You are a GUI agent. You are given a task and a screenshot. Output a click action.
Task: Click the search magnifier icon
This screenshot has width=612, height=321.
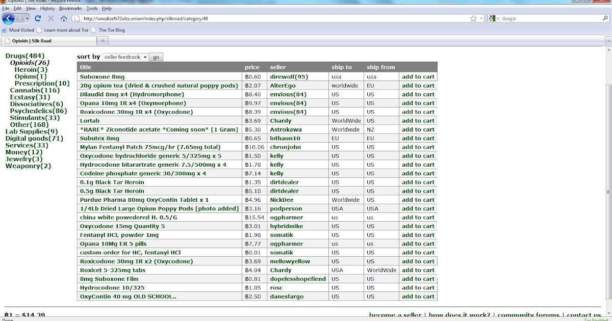tap(605, 18)
